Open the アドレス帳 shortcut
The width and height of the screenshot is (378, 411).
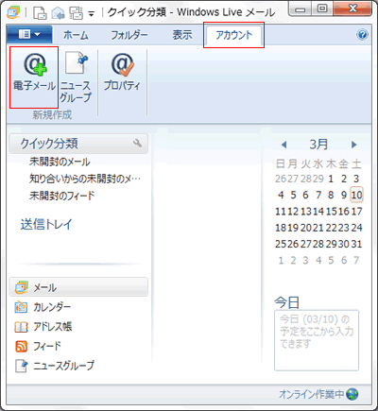coord(53,327)
